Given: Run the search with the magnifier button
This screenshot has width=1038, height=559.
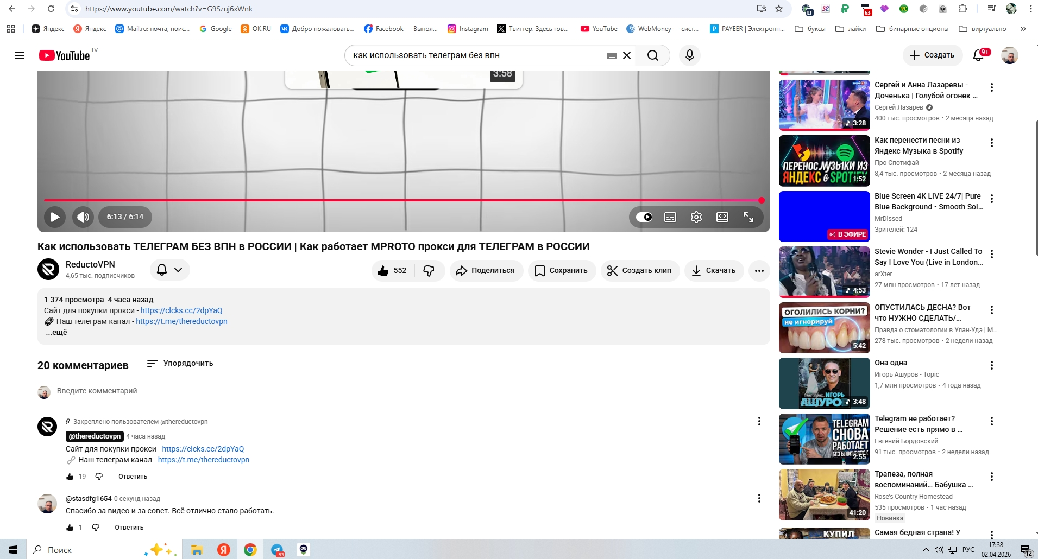Looking at the screenshot, I should 653,55.
